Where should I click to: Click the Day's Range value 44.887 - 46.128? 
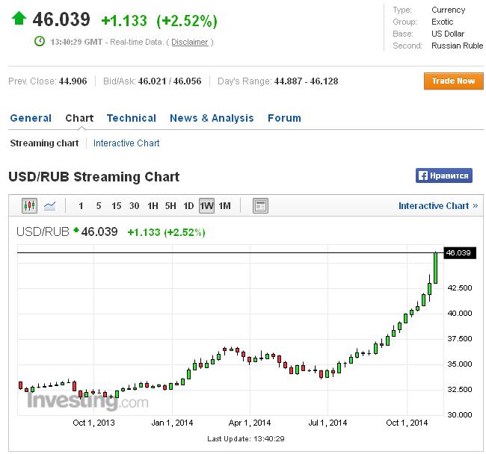point(306,81)
